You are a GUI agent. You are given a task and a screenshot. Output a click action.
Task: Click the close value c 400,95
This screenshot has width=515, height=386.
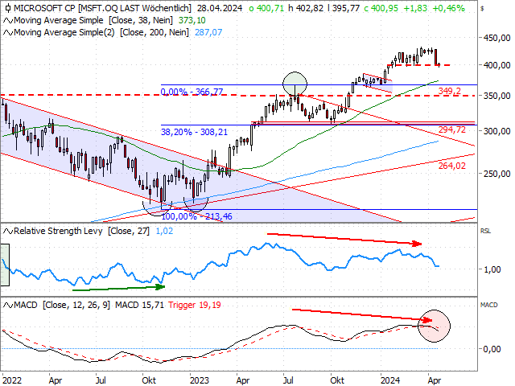[x=381, y=8]
